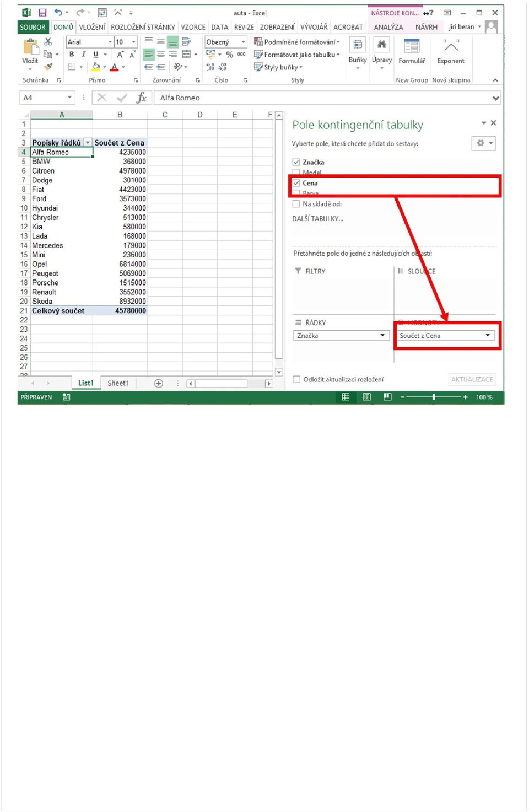Screen dimensions: 529x812
Task: Open Styly buňky gallery
Action: point(278,67)
